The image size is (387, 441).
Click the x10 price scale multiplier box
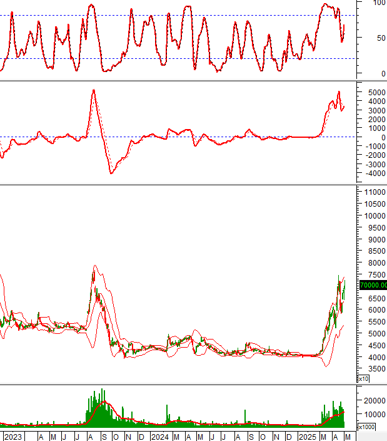(363, 379)
